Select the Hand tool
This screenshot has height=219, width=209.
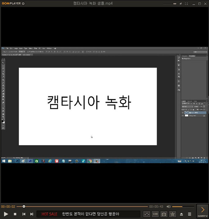(3, 114)
